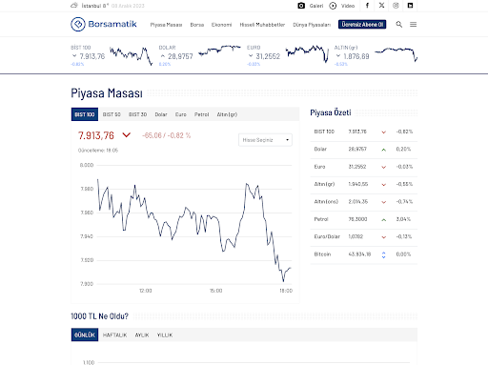Click Video link in top bar
The image size is (488, 365).
point(348,6)
